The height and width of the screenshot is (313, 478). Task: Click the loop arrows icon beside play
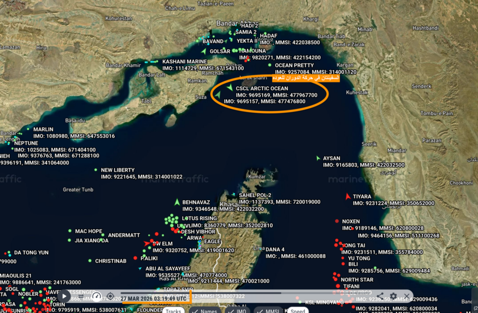[81, 296]
